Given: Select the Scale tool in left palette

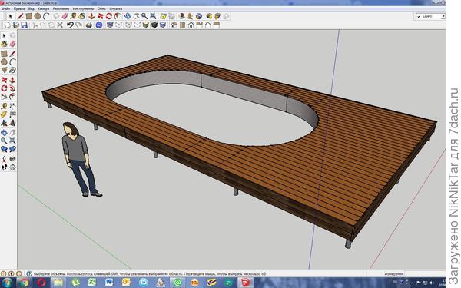Looking at the screenshot, I should point(4,97).
